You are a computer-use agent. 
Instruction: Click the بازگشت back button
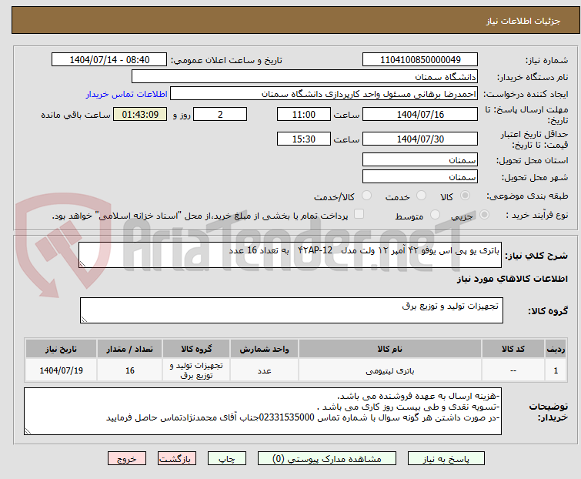pyautogui.click(x=176, y=459)
